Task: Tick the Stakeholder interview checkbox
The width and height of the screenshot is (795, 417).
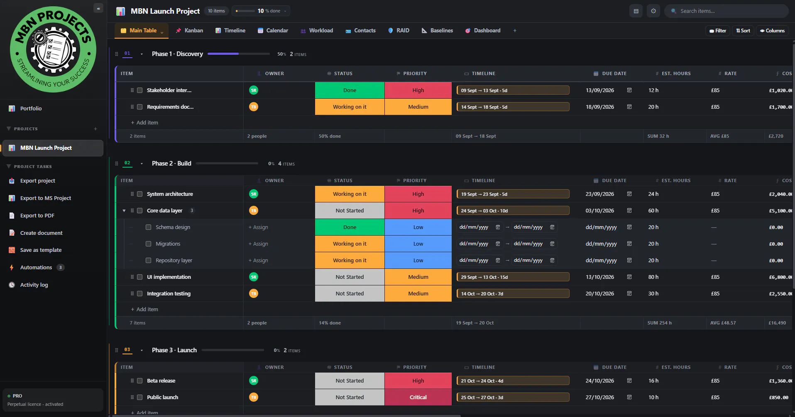Action: point(140,90)
